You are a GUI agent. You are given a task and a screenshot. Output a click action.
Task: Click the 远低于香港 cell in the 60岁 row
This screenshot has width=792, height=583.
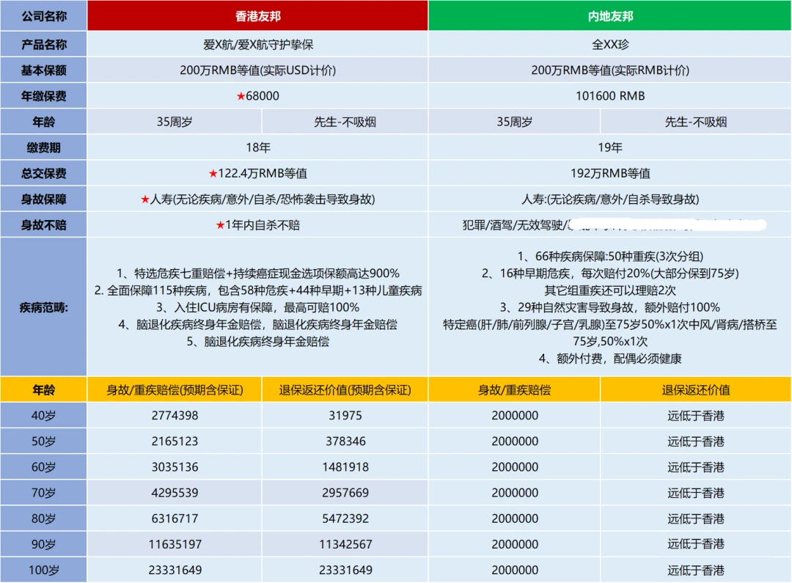coord(696,467)
